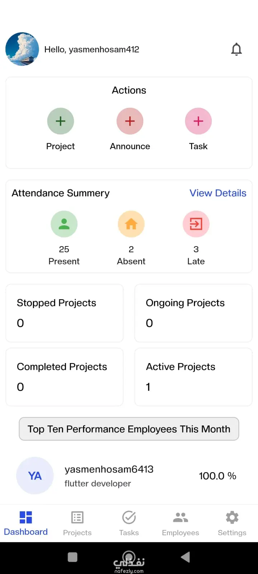The height and width of the screenshot is (574, 258).
Task: Select the red Late exit icon
Action: click(196, 224)
